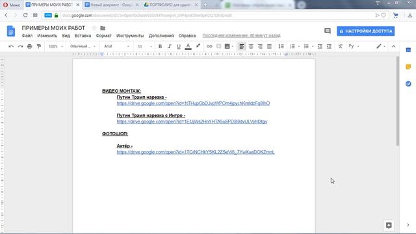416x234 pixels.
Task: Open the Путин Трамп нарезка drive link
Action: tap(193, 103)
